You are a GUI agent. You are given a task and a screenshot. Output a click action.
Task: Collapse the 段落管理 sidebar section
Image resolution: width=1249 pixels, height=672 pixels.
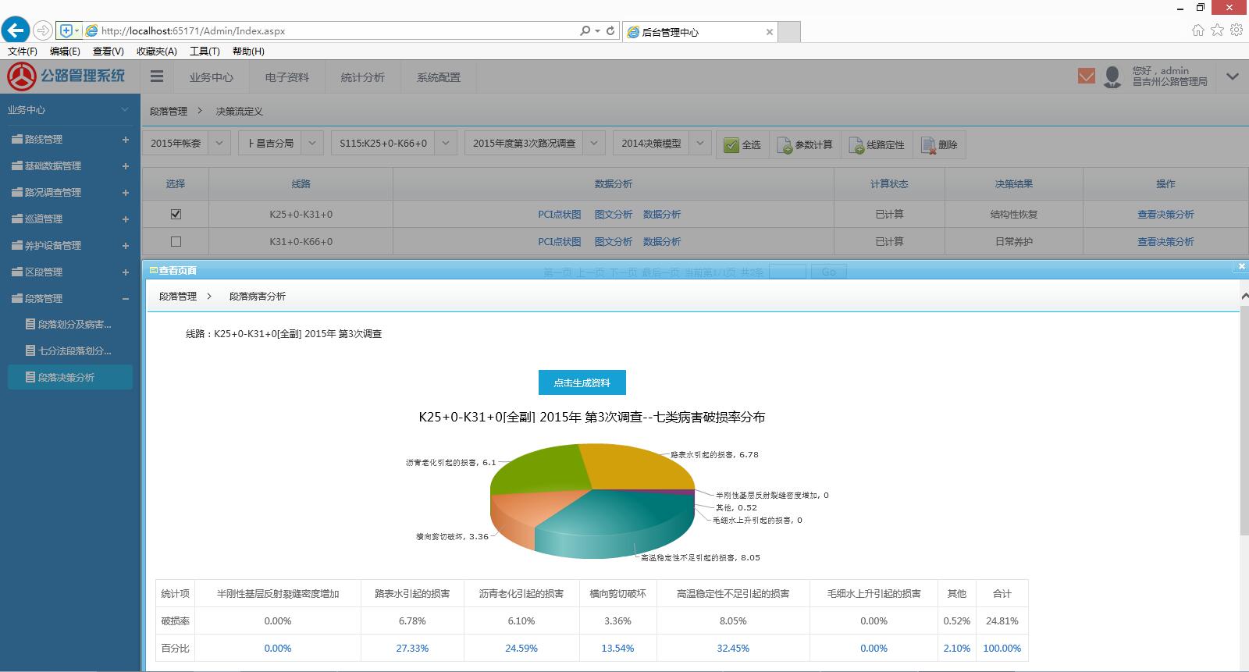tap(125, 299)
